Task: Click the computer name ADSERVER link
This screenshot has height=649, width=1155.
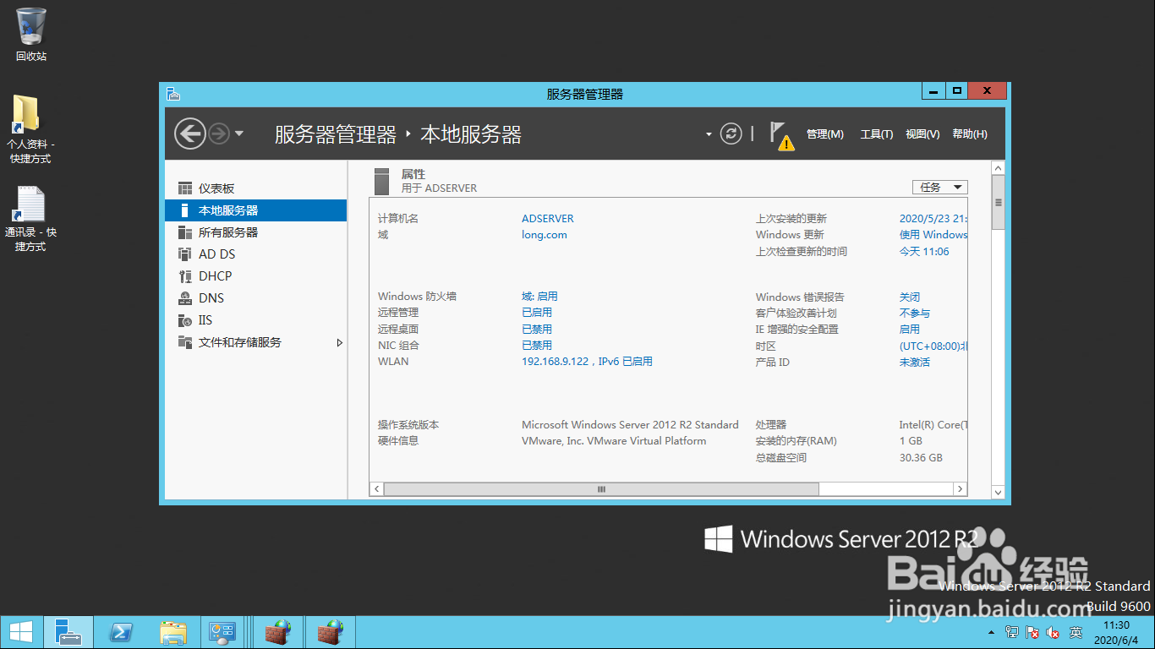Action: 548,218
